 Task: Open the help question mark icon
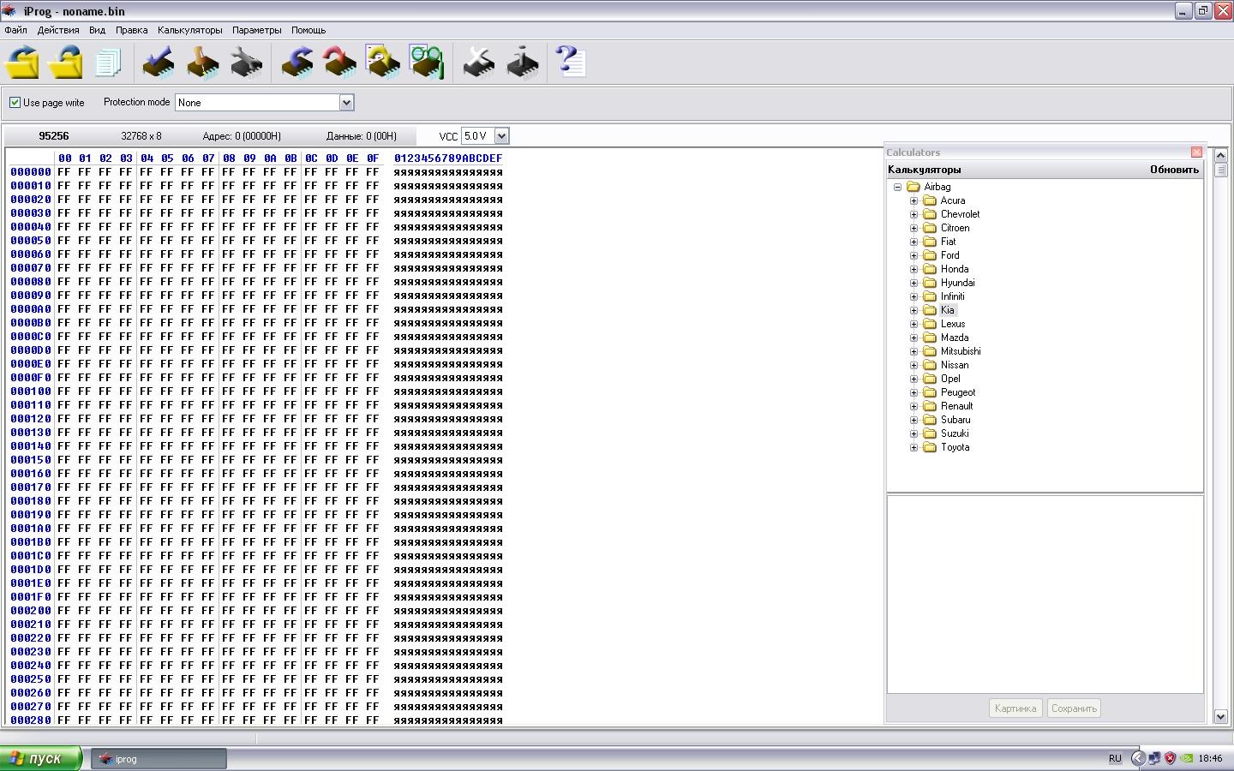(x=570, y=63)
